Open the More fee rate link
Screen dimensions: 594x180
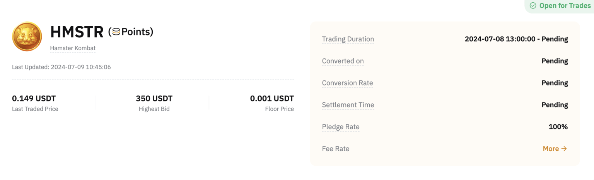(551, 149)
